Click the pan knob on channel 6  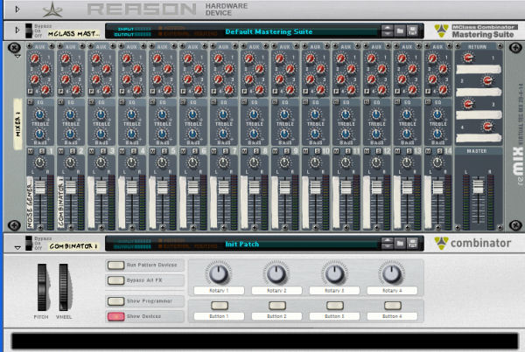coord(192,162)
